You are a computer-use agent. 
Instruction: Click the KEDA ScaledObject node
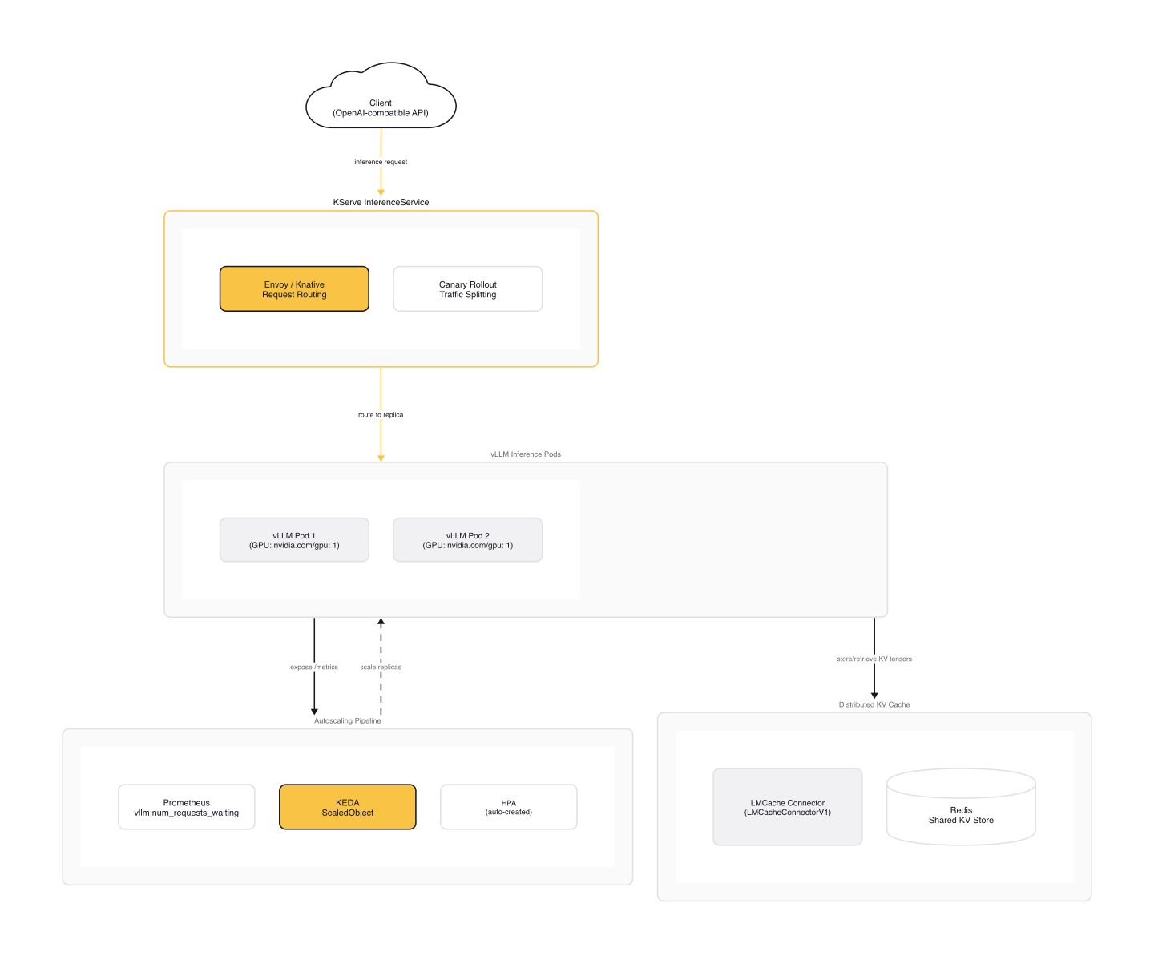[x=347, y=807]
